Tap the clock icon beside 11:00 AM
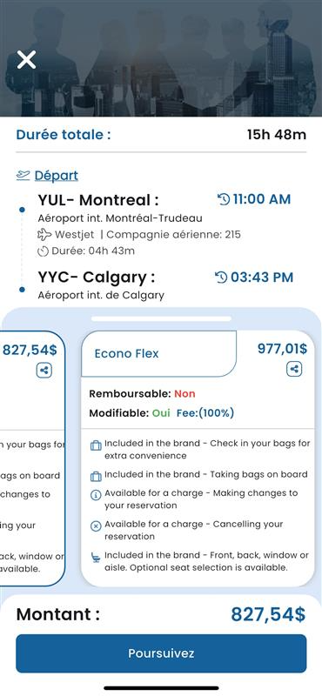The width and height of the screenshot is (322, 696). (224, 200)
